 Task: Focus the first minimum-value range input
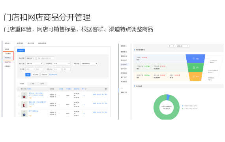click(30, 69)
